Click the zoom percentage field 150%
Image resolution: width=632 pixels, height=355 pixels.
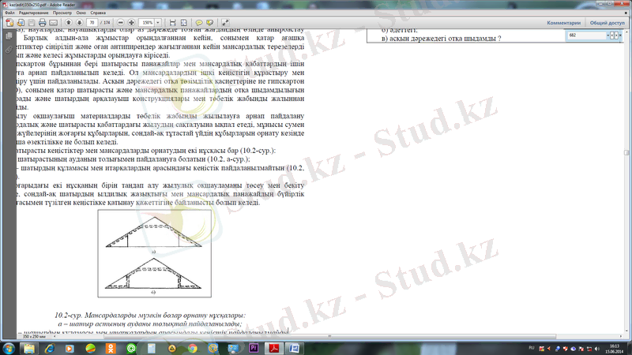[x=147, y=23]
